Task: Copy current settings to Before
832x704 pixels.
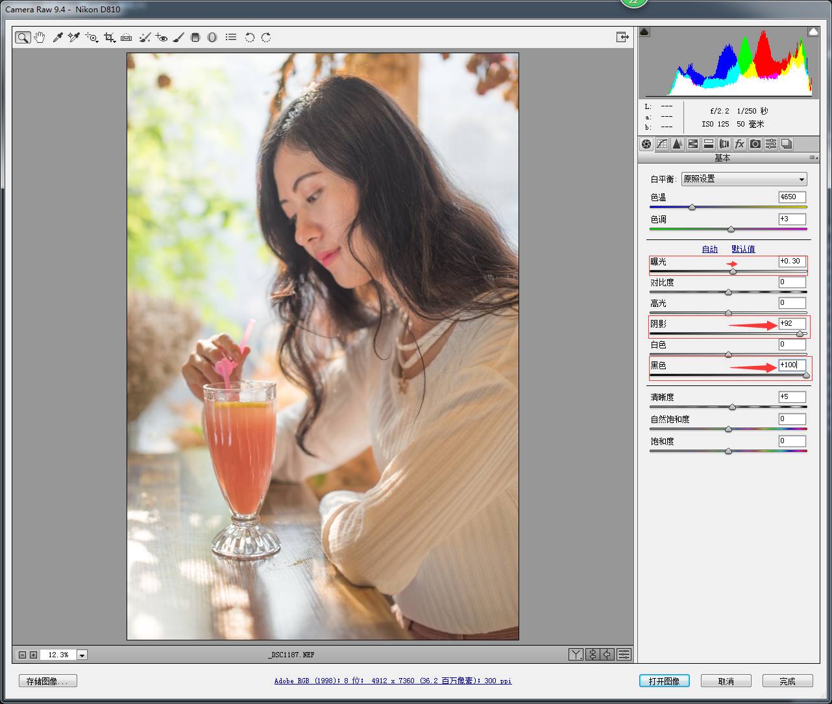Action: (607, 655)
